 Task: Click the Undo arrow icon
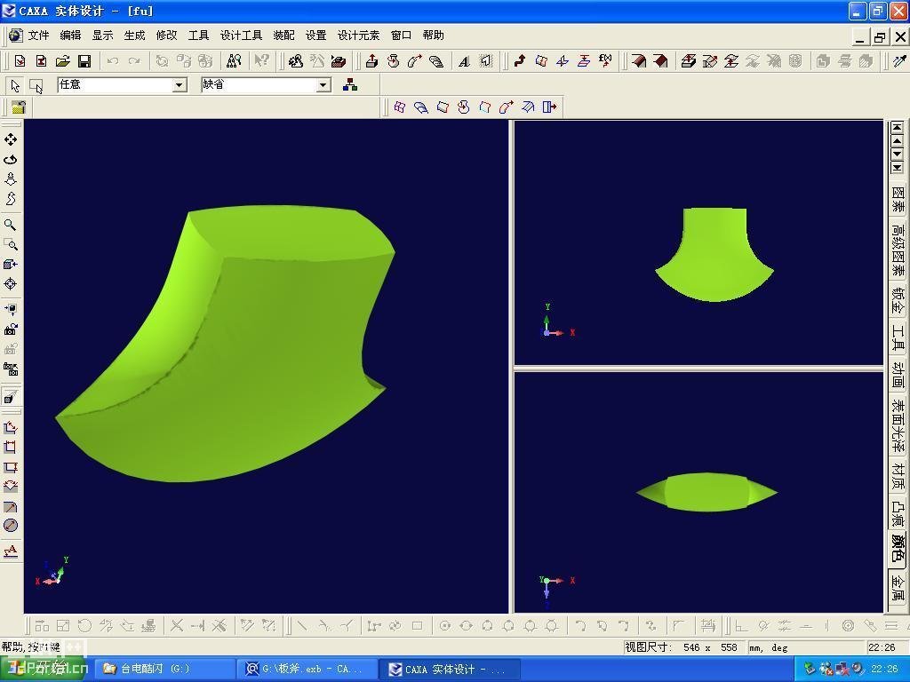coord(113,61)
